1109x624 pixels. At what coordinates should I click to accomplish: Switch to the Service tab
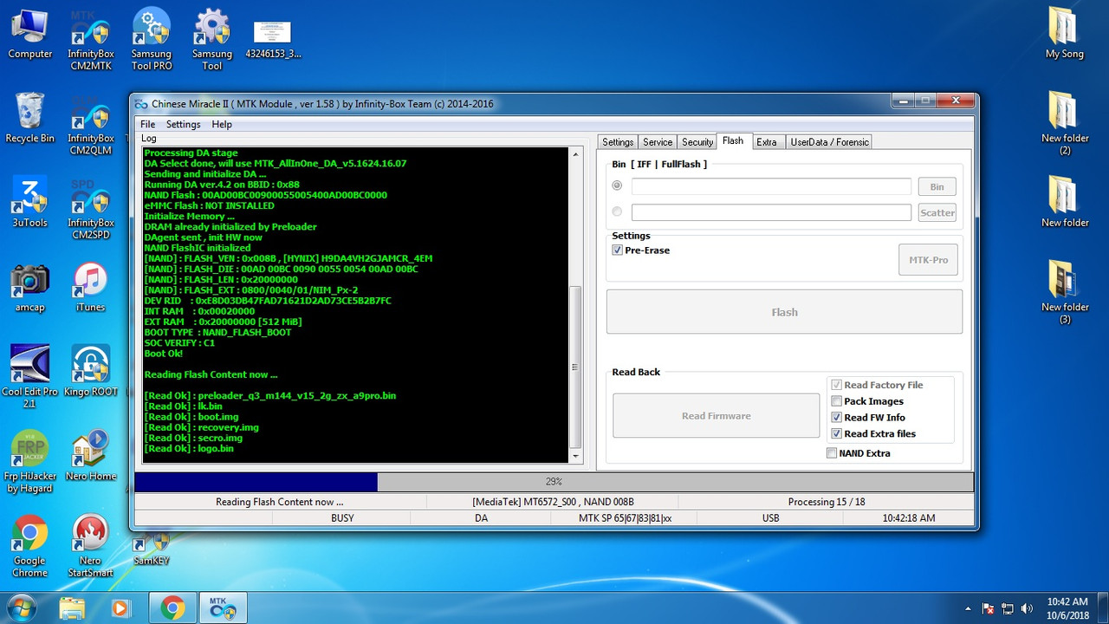(x=658, y=142)
